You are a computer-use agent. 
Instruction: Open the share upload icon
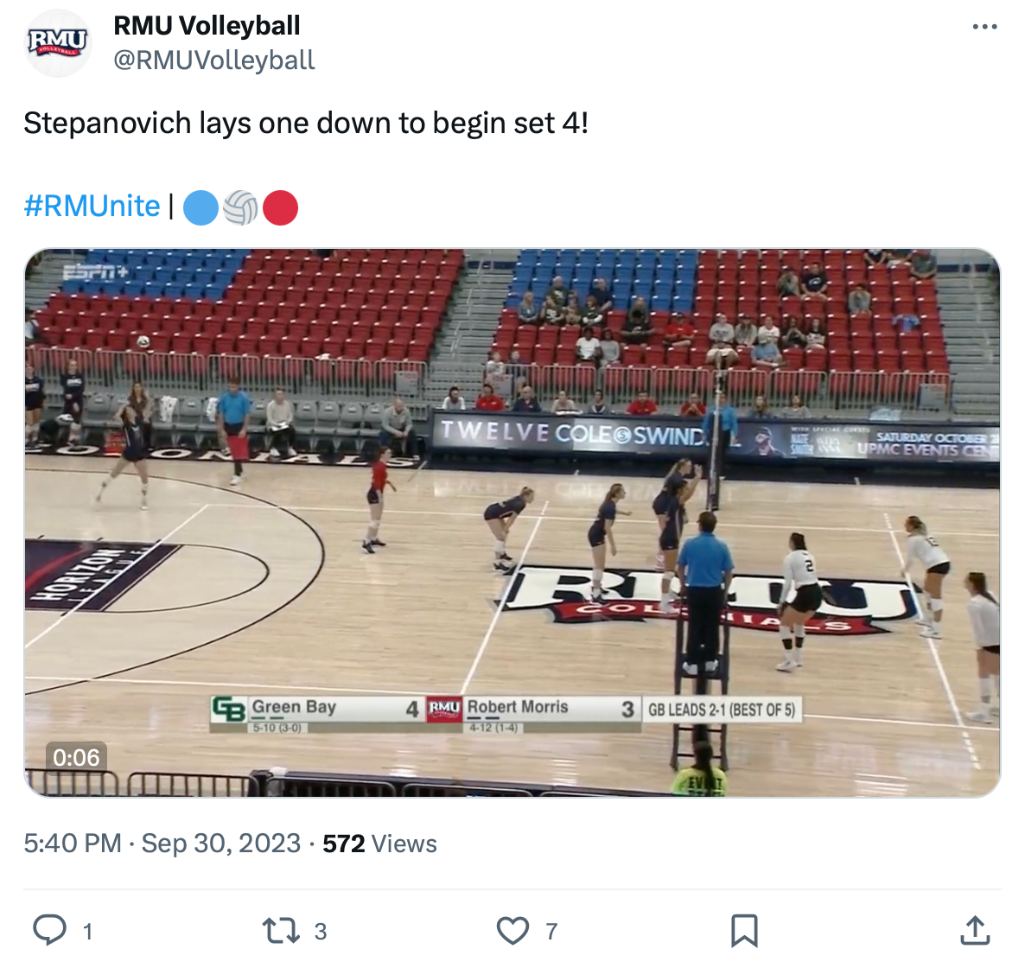click(975, 930)
